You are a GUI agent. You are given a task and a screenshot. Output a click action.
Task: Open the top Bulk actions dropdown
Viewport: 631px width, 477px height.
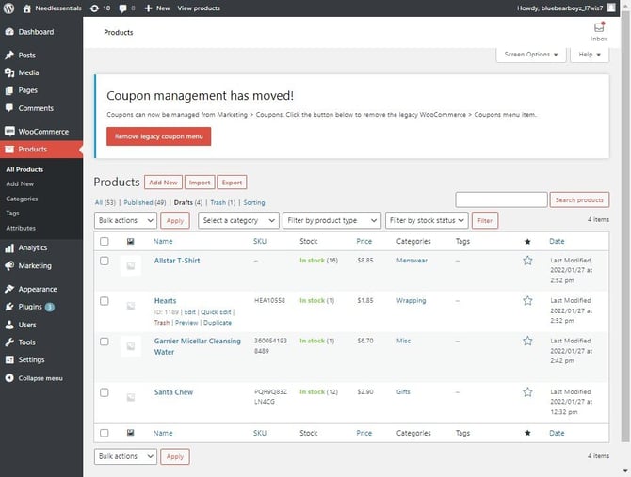point(125,220)
